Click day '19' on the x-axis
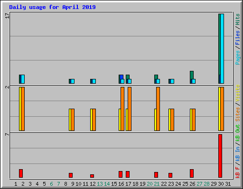The image size is (243, 189). click(142, 184)
